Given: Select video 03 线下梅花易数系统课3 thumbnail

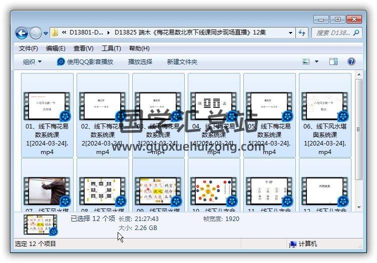Looking at the screenshot, I should pyautogui.click(x=158, y=106).
